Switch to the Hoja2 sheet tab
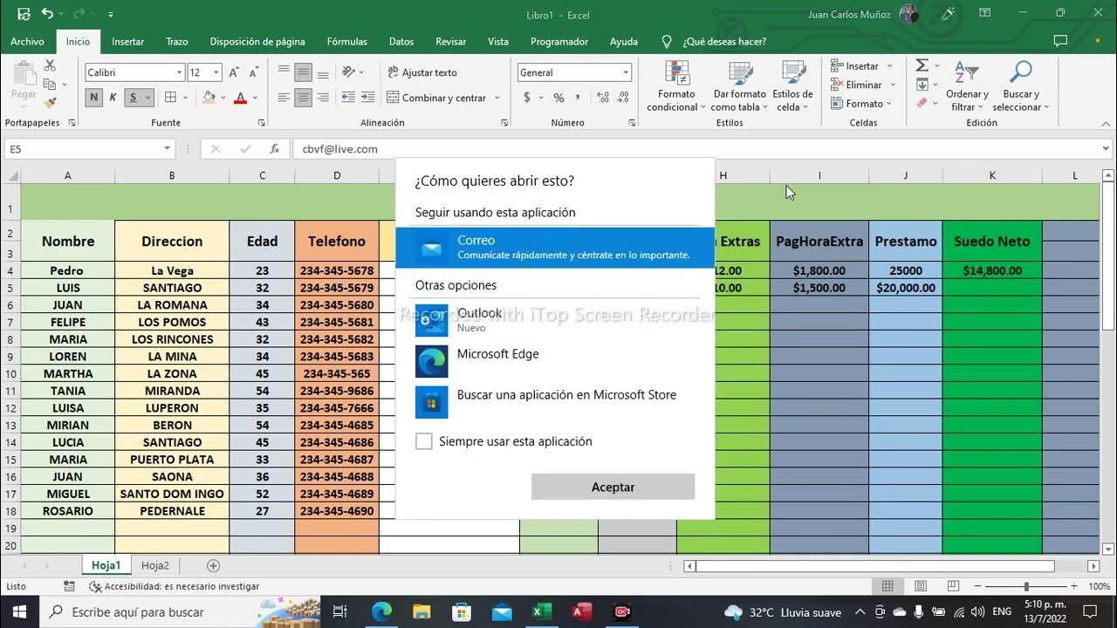The height and width of the screenshot is (628, 1117). (x=155, y=565)
